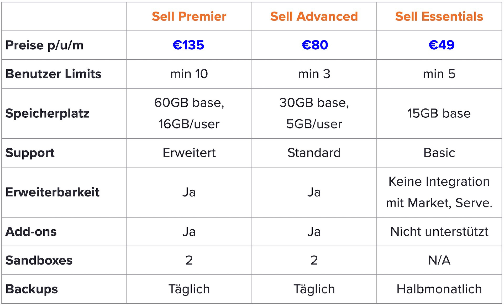Screen dimensions: 504x306
Task: Select the Sandboxes row label
Action: click(39, 260)
